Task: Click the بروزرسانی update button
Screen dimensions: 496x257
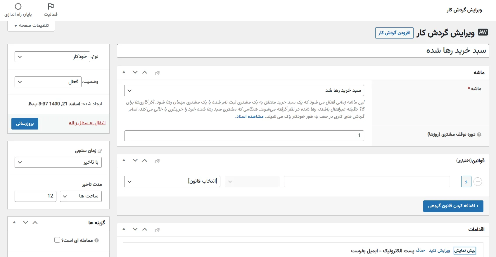Action: (25, 123)
